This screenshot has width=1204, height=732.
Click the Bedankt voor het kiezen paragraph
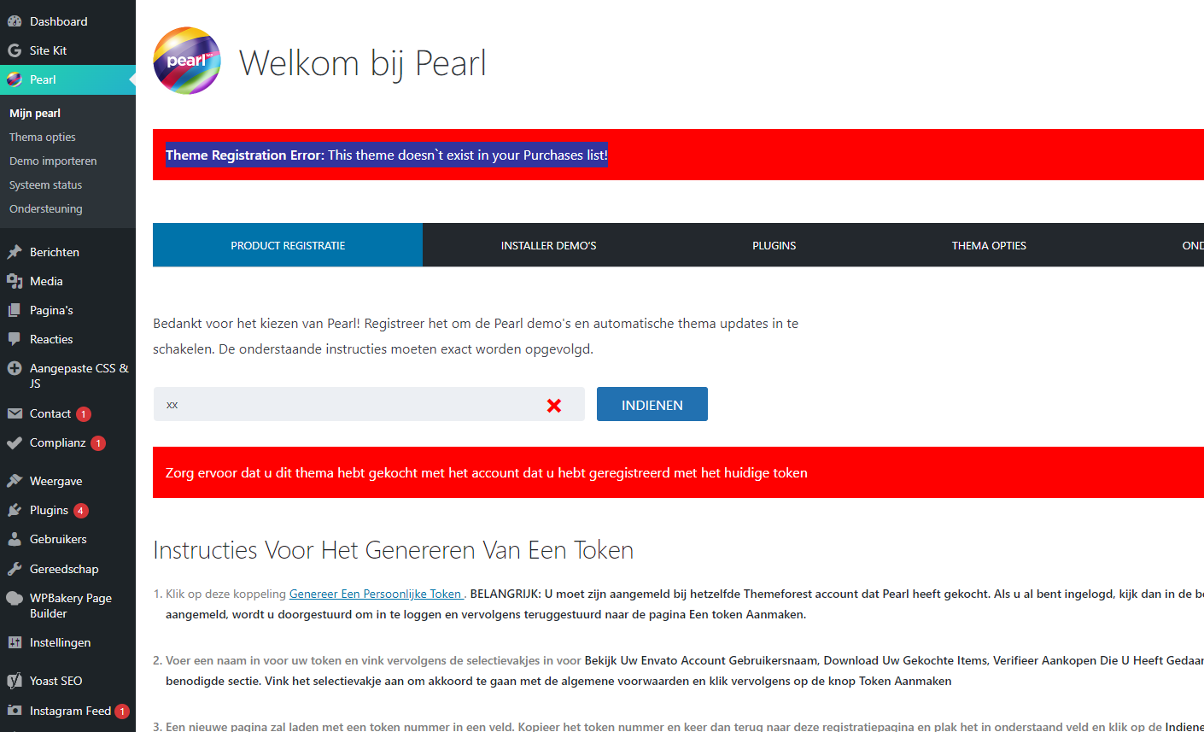[x=476, y=336]
